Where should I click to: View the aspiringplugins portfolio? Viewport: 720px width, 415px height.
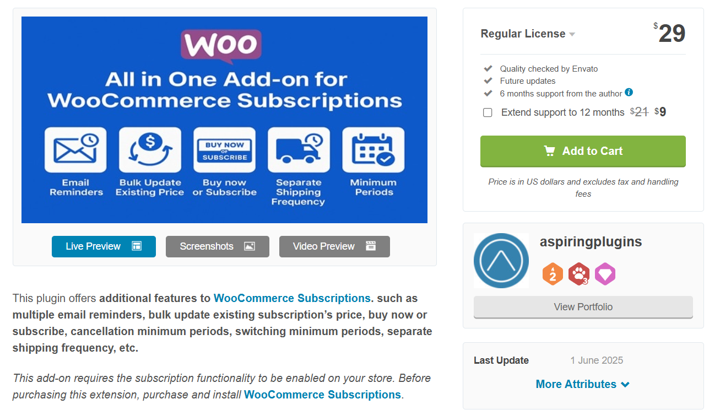[x=583, y=307]
